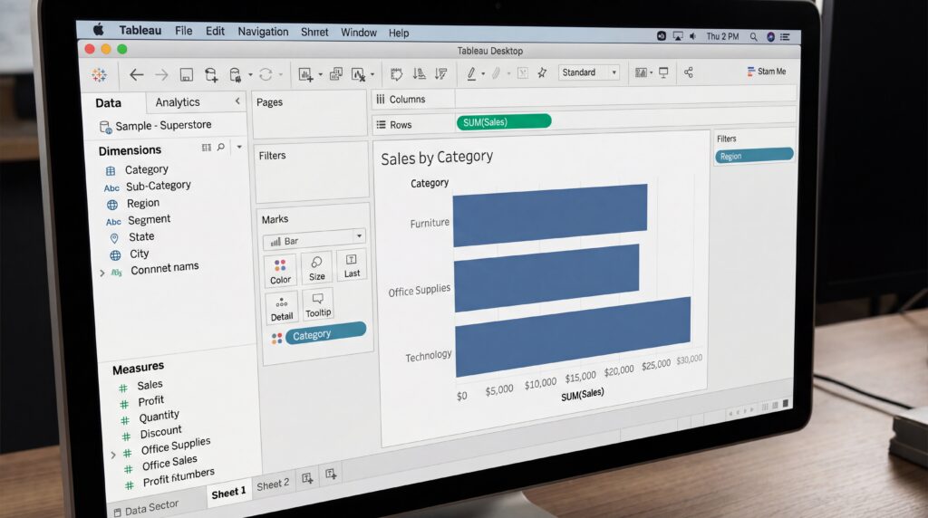Save the workbook using the save icon
The image size is (928, 518).
point(187,74)
